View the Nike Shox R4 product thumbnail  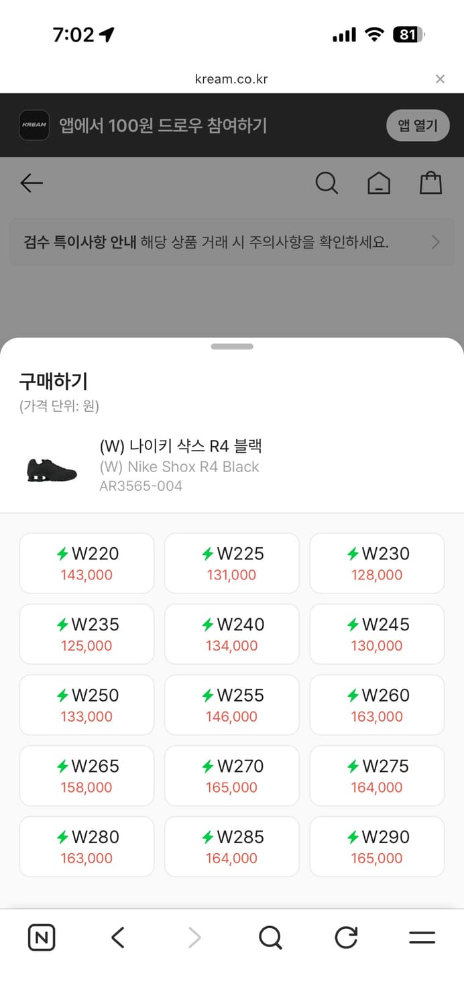tap(52, 465)
